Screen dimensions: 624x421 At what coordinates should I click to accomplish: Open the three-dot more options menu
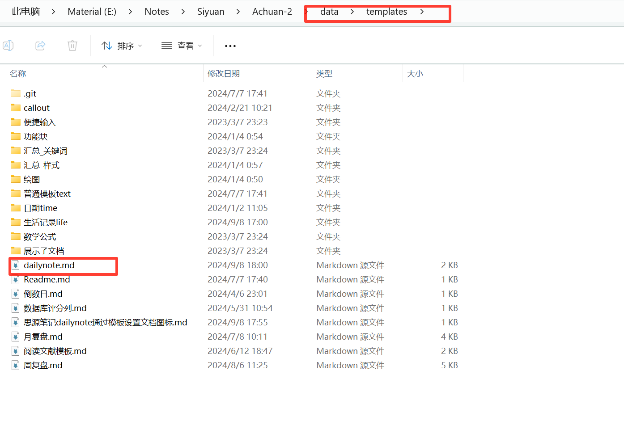coord(230,46)
